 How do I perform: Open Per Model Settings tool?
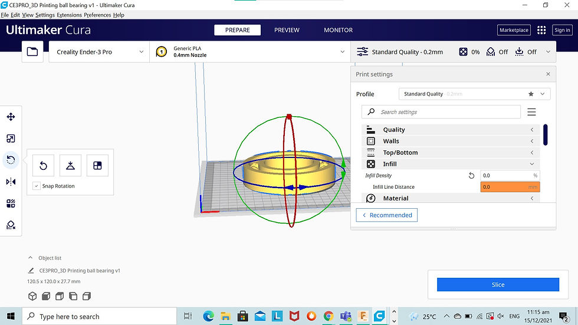[11, 203]
